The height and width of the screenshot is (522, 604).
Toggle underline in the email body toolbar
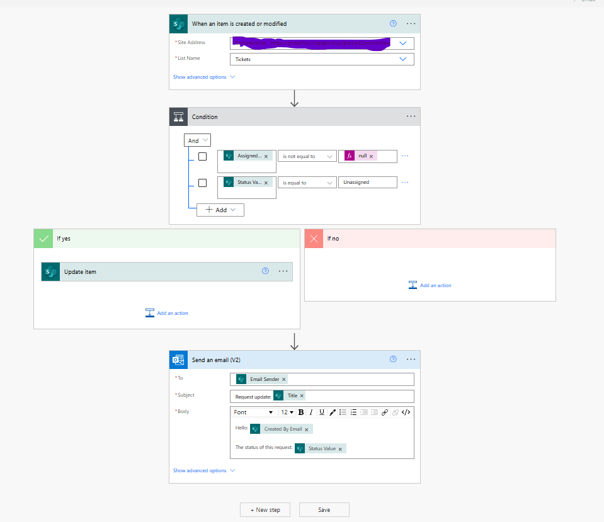[321, 412]
